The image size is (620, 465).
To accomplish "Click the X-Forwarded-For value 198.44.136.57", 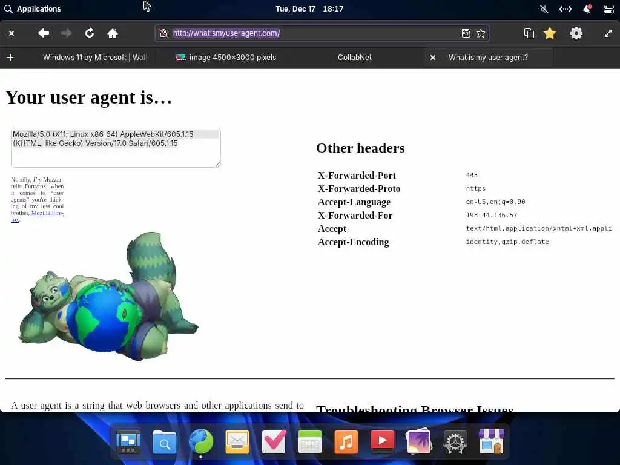I will coord(492,215).
